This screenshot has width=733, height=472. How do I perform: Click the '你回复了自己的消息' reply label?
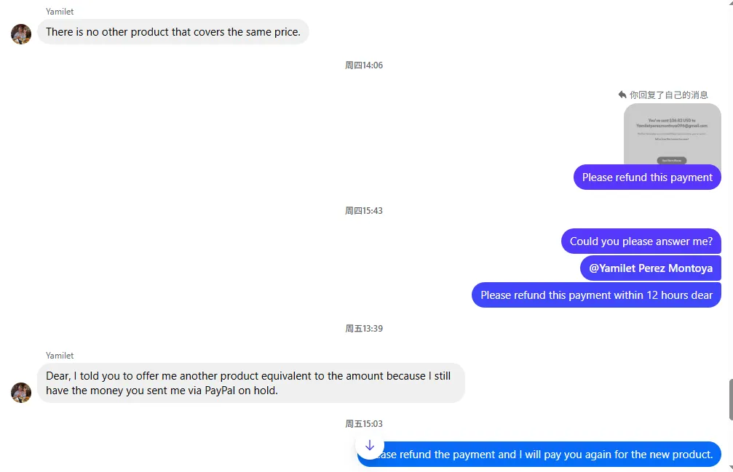(x=668, y=95)
